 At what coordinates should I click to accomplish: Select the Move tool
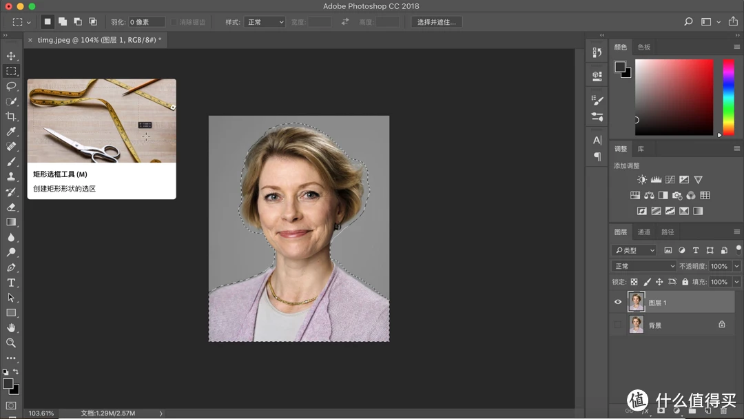tap(11, 56)
